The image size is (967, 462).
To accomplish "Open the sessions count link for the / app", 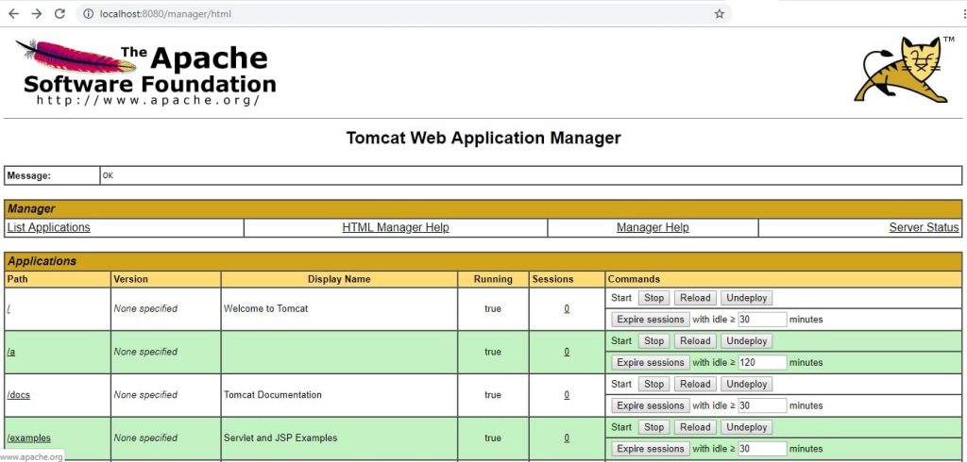I will click(x=567, y=308).
